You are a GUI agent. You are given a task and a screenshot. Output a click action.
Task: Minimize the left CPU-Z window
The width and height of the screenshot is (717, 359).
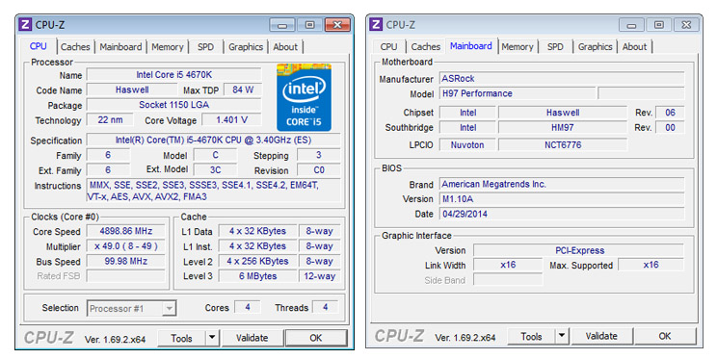pos(282,25)
